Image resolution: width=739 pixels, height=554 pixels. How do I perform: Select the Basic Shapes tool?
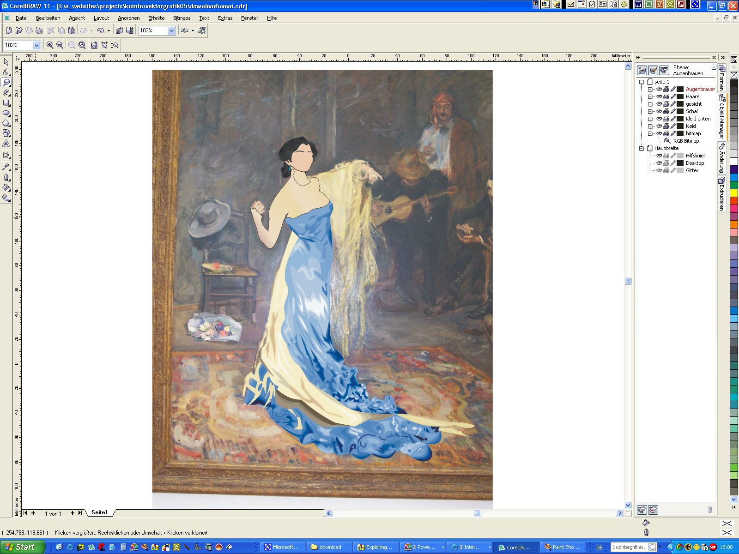6,133
